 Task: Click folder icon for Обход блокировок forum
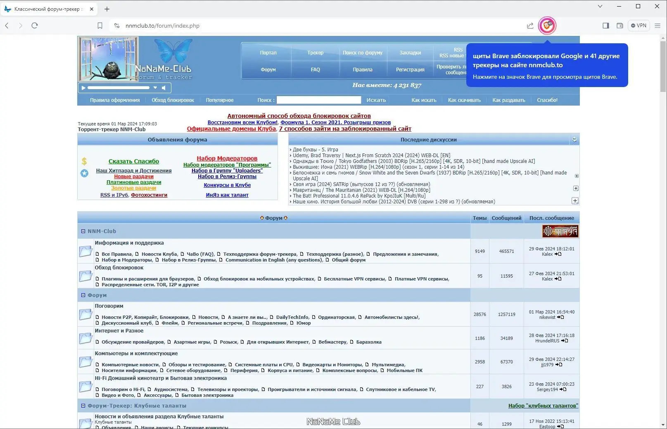tap(85, 276)
